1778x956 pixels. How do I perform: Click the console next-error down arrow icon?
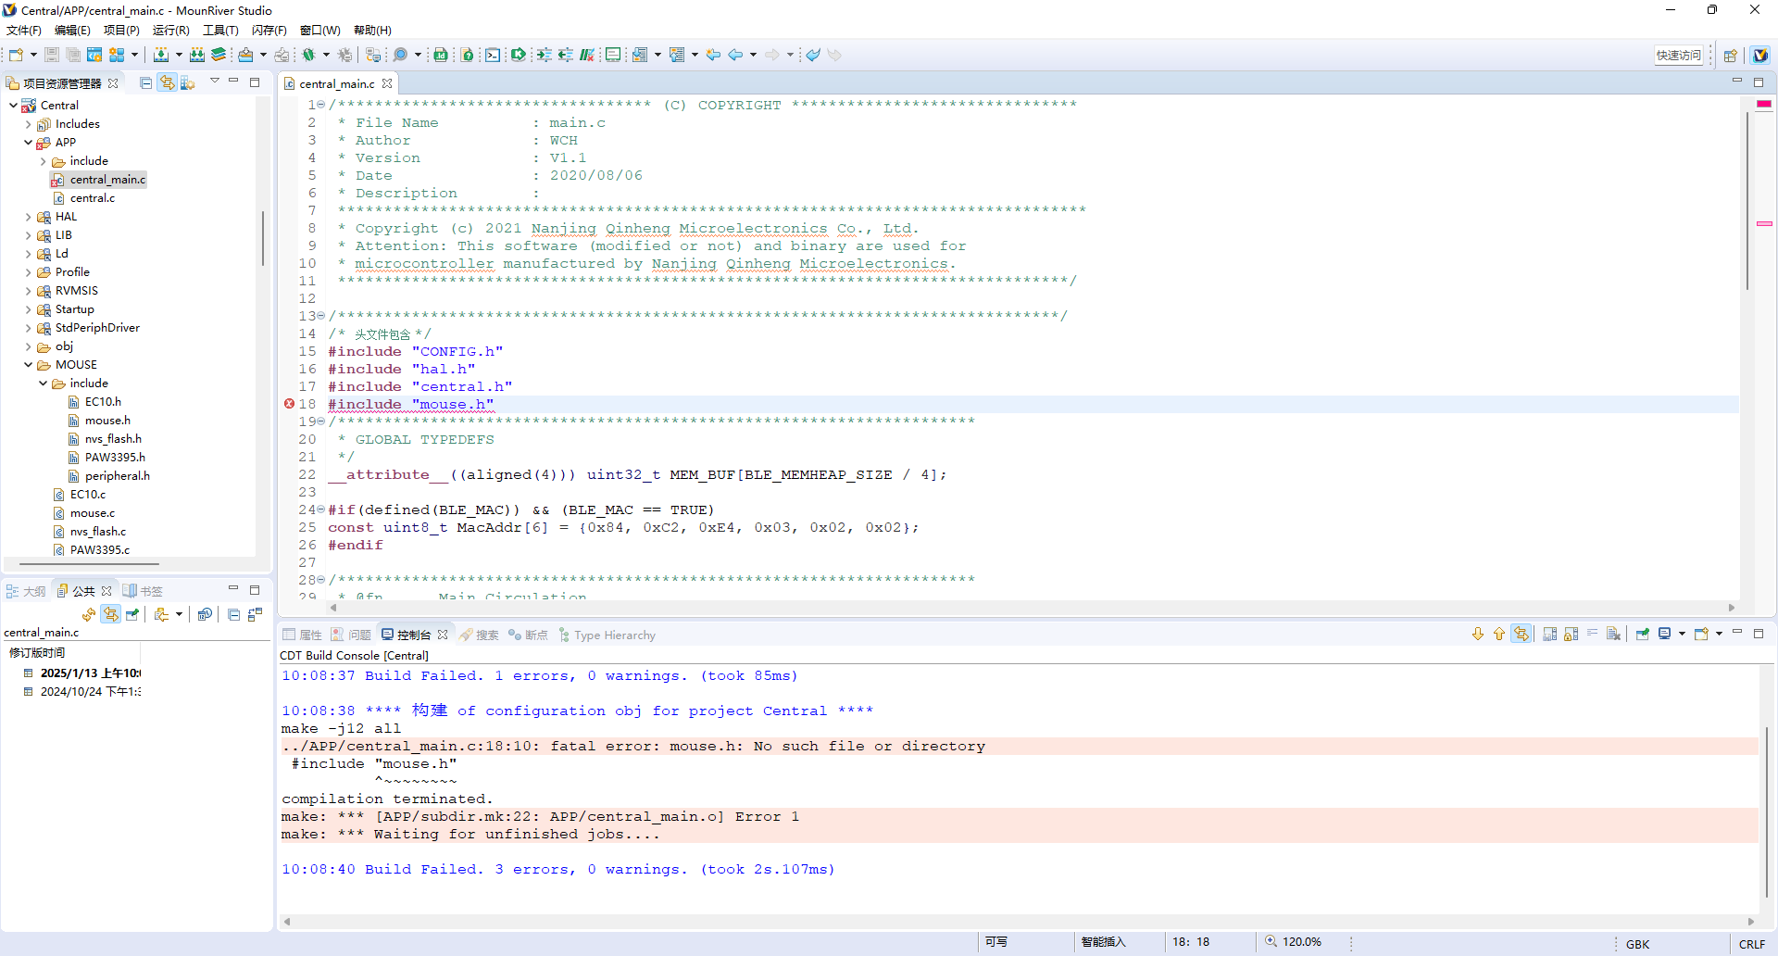[x=1478, y=634]
